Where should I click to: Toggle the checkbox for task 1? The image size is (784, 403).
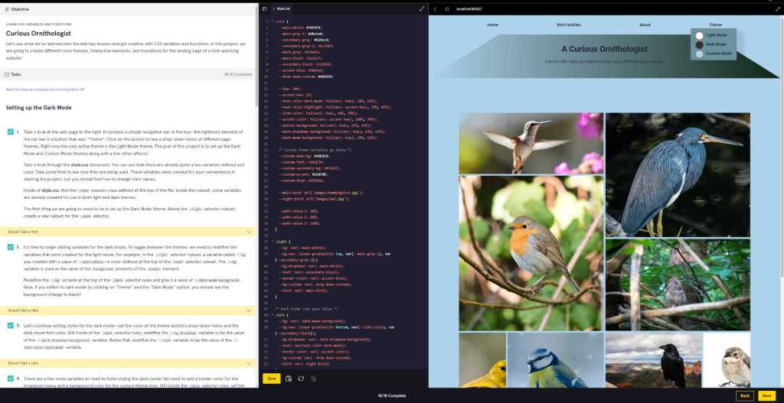(x=10, y=132)
